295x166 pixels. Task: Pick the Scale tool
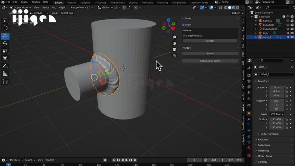(x=5, y=51)
